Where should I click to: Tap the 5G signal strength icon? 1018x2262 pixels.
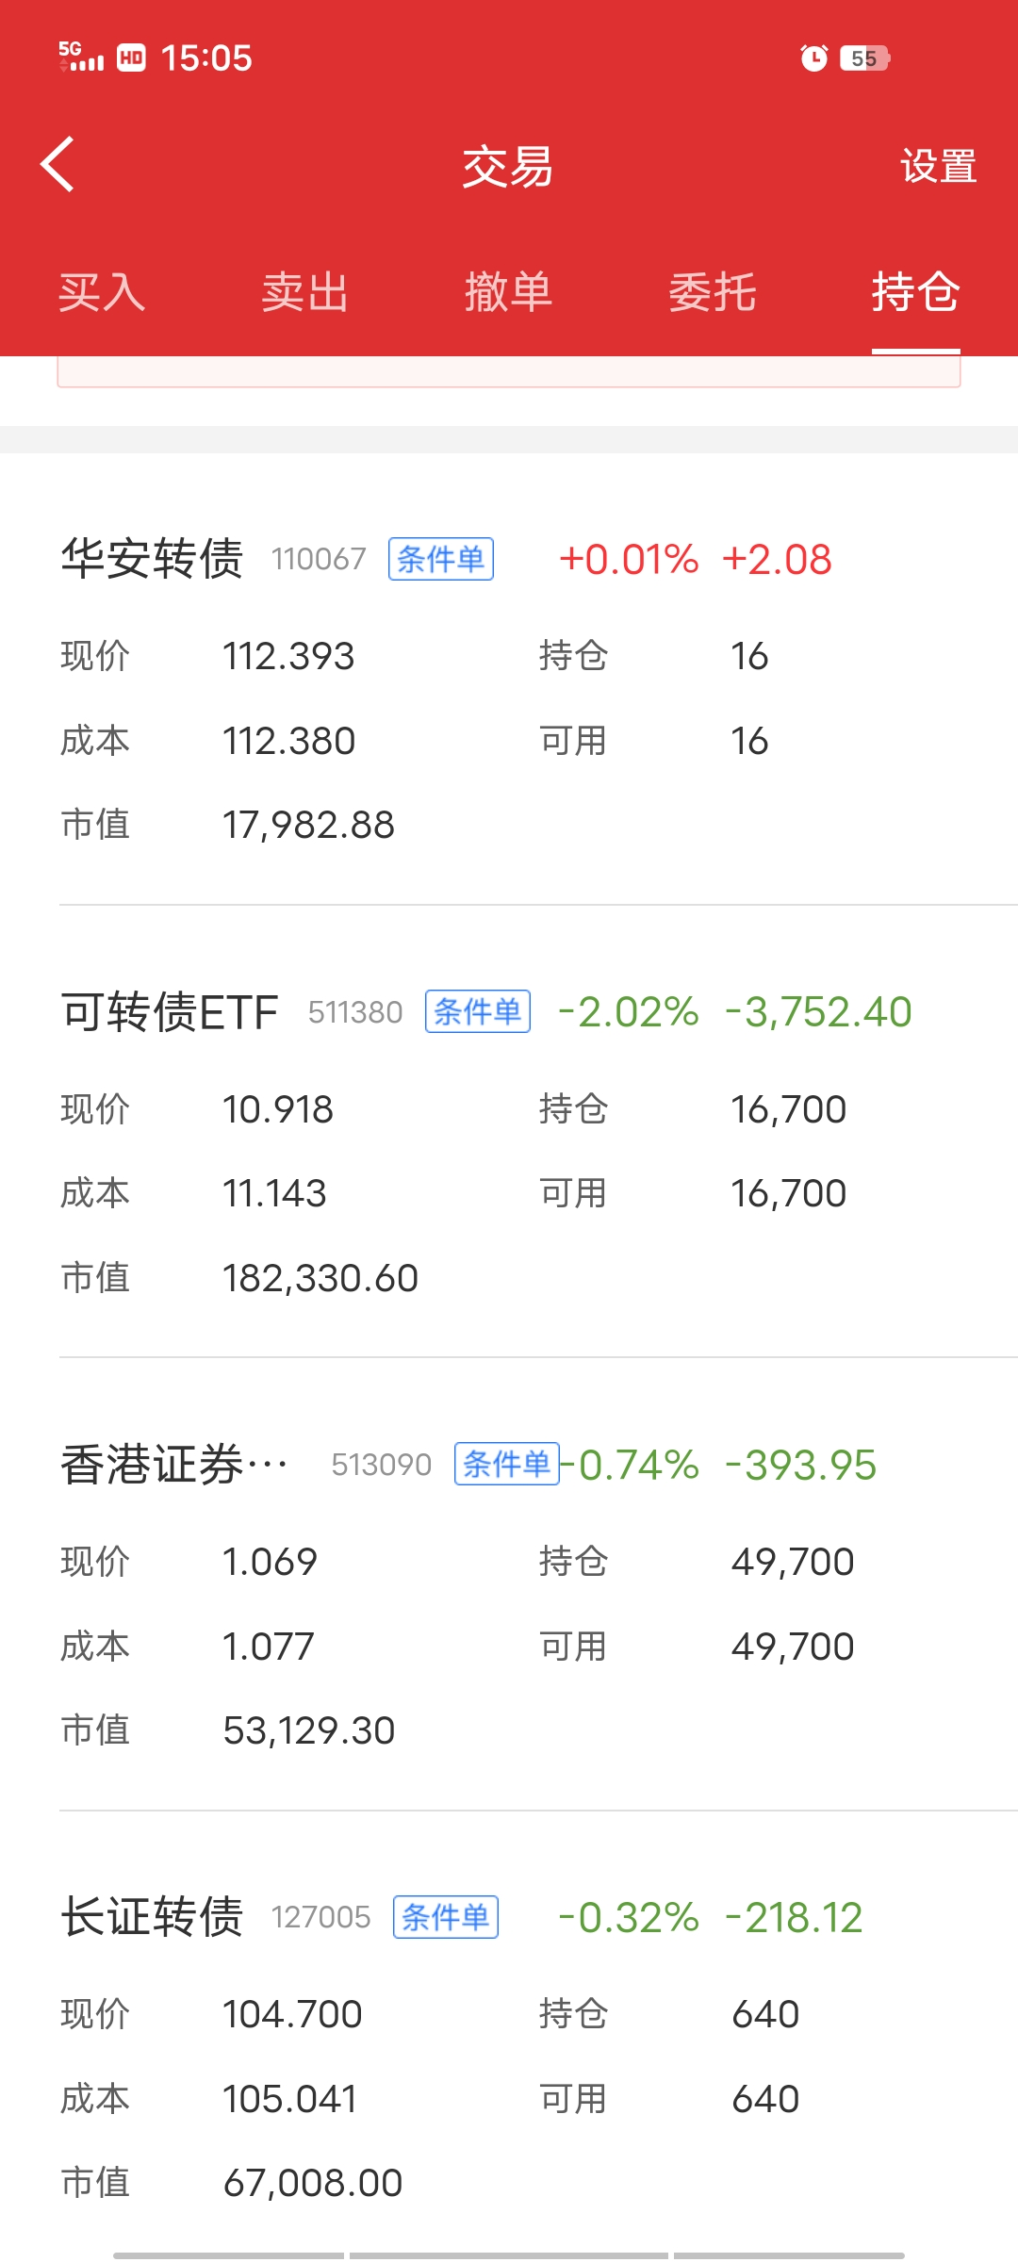(81, 57)
